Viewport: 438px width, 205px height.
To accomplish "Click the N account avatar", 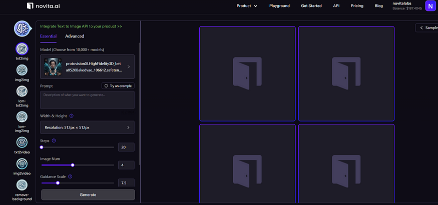I will 430,5.
